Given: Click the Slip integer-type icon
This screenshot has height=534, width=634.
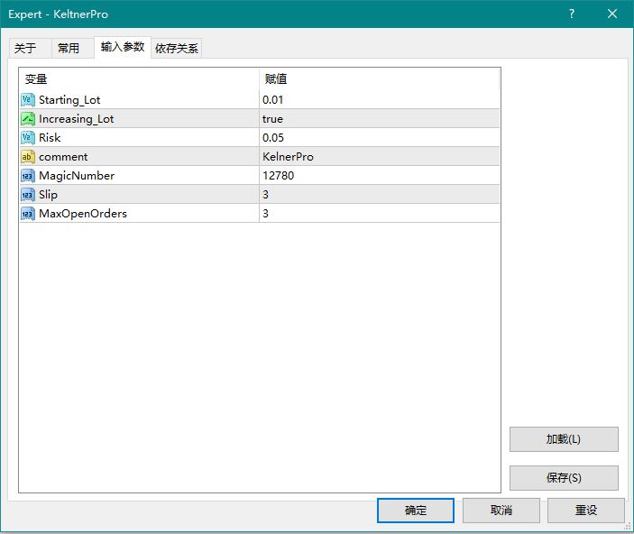Looking at the screenshot, I should pyautogui.click(x=28, y=195).
